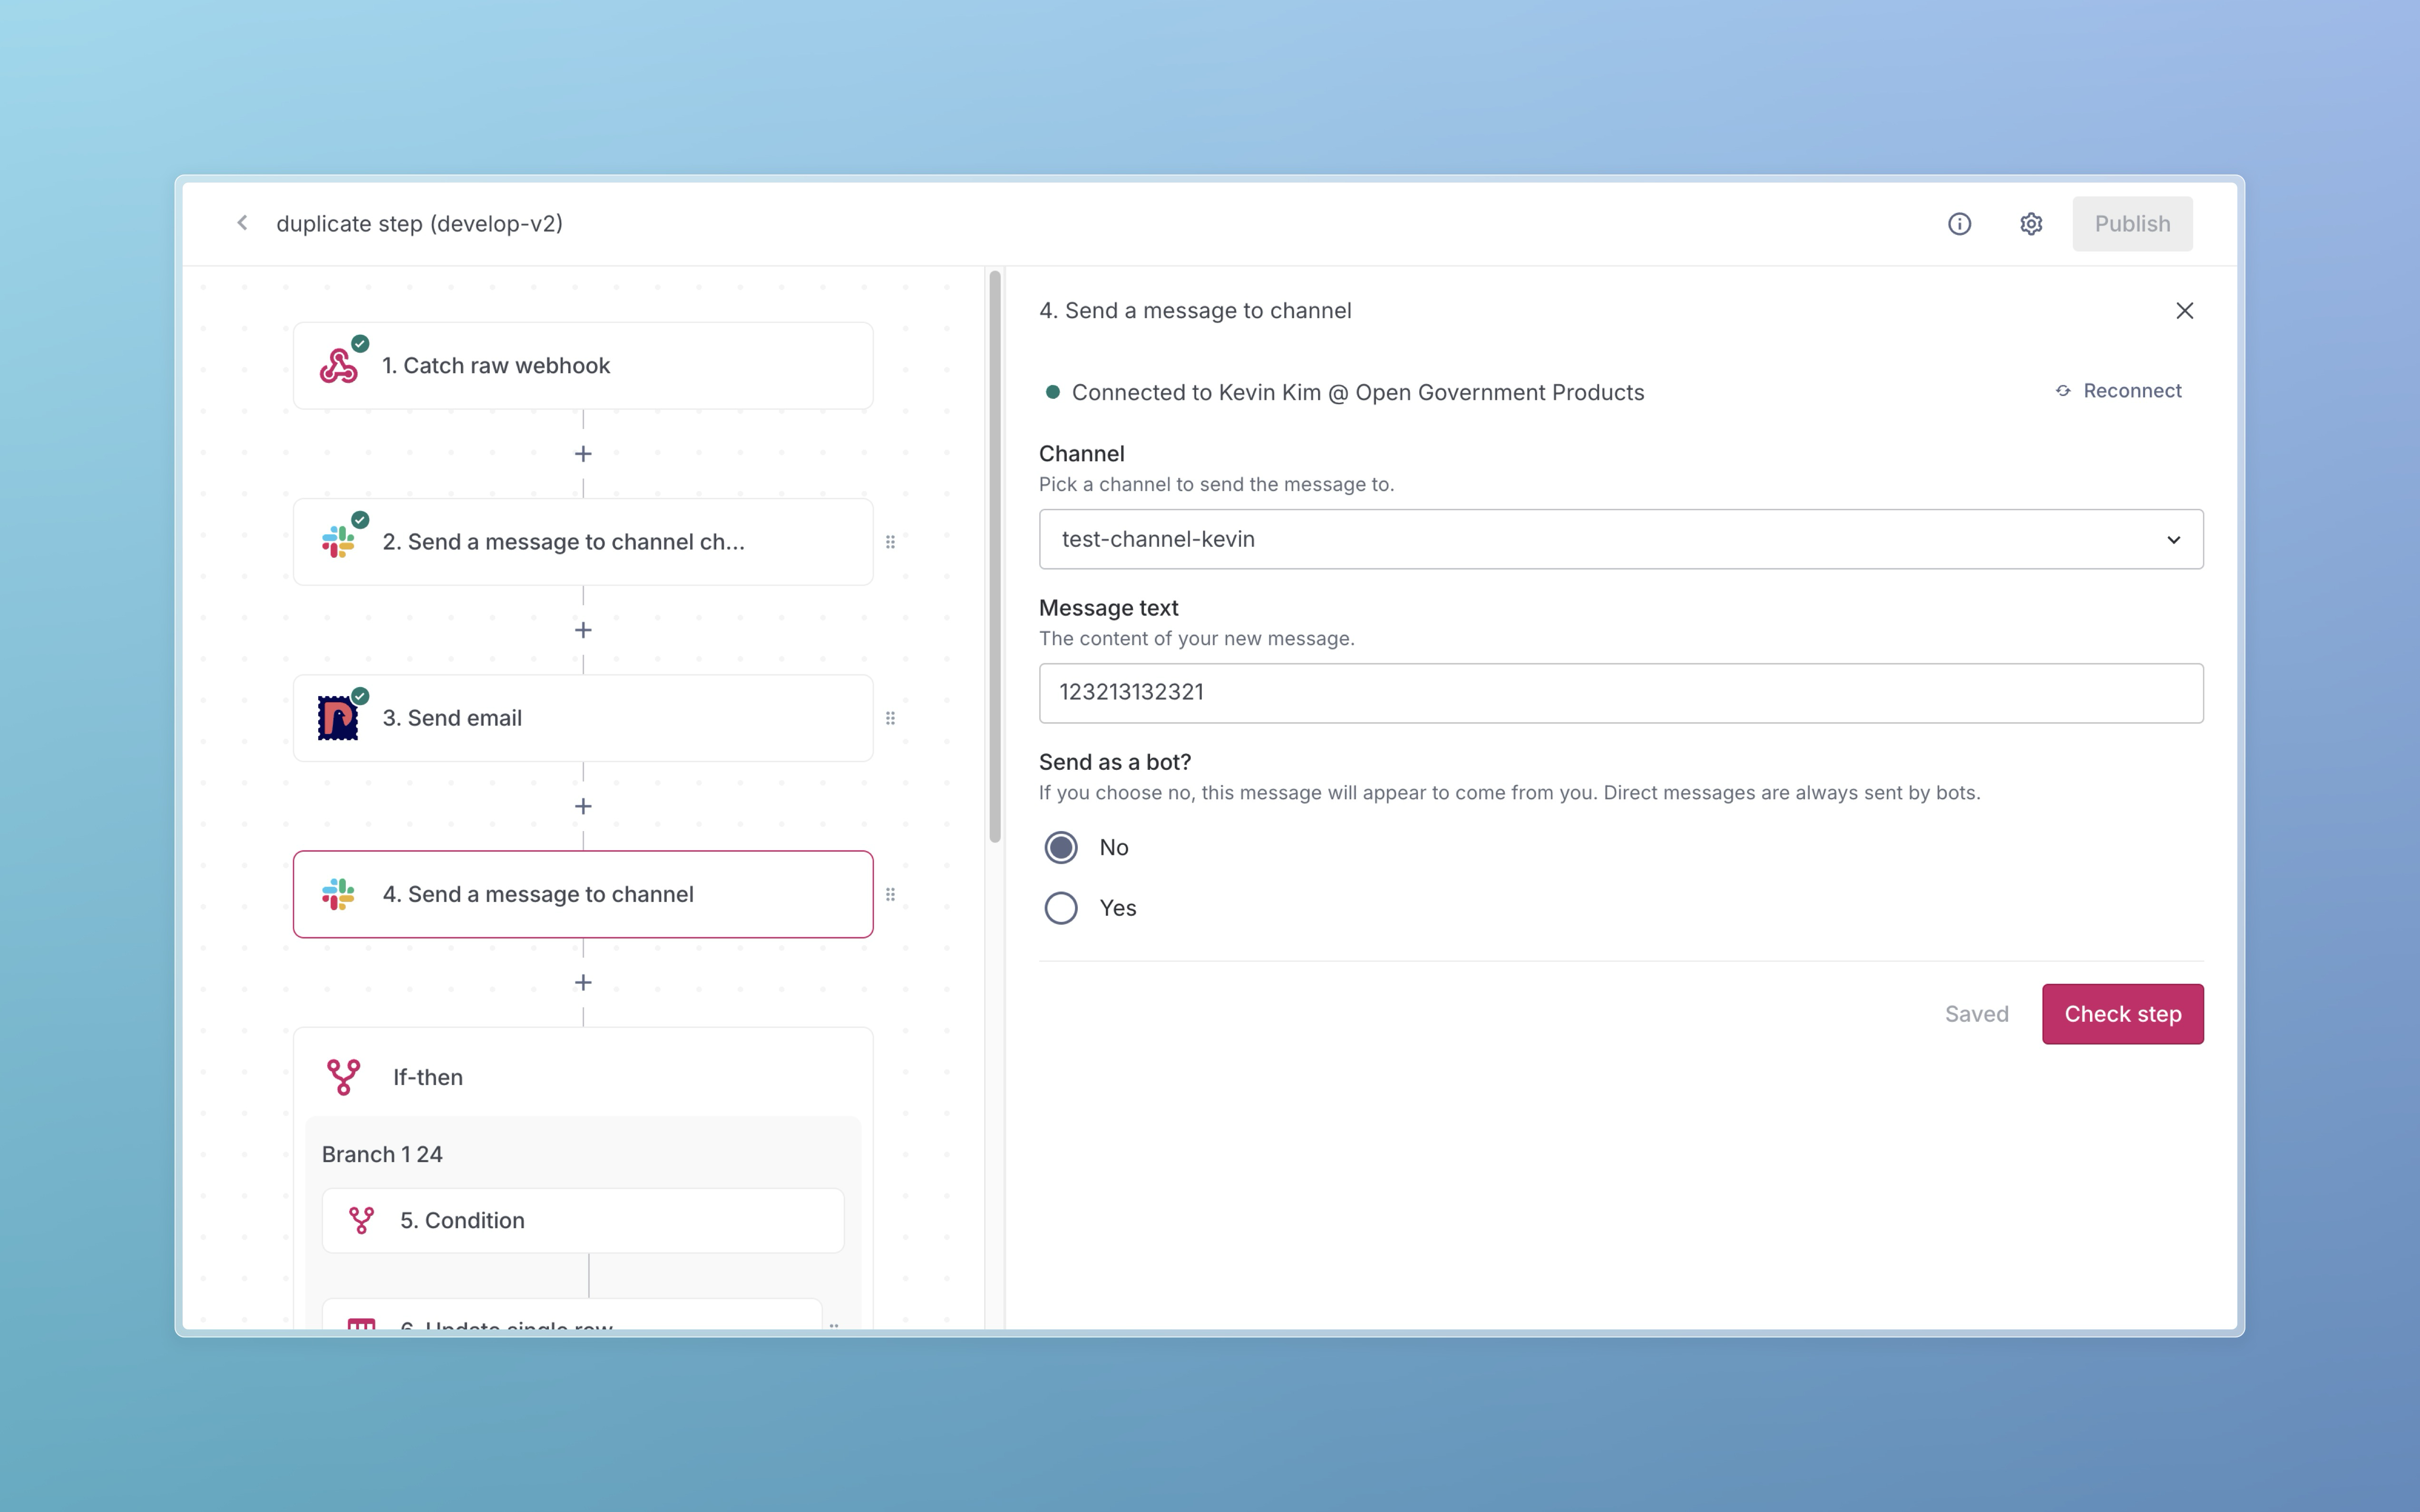Image resolution: width=2420 pixels, height=1512 pixels.
Task: Select the Yes radio option
Action: (1060, 908)
